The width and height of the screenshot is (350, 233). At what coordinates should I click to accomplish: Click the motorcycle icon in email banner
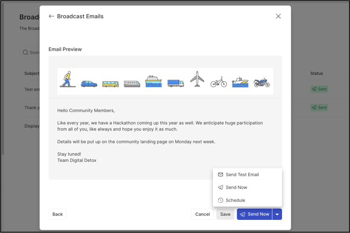(262, 82)
